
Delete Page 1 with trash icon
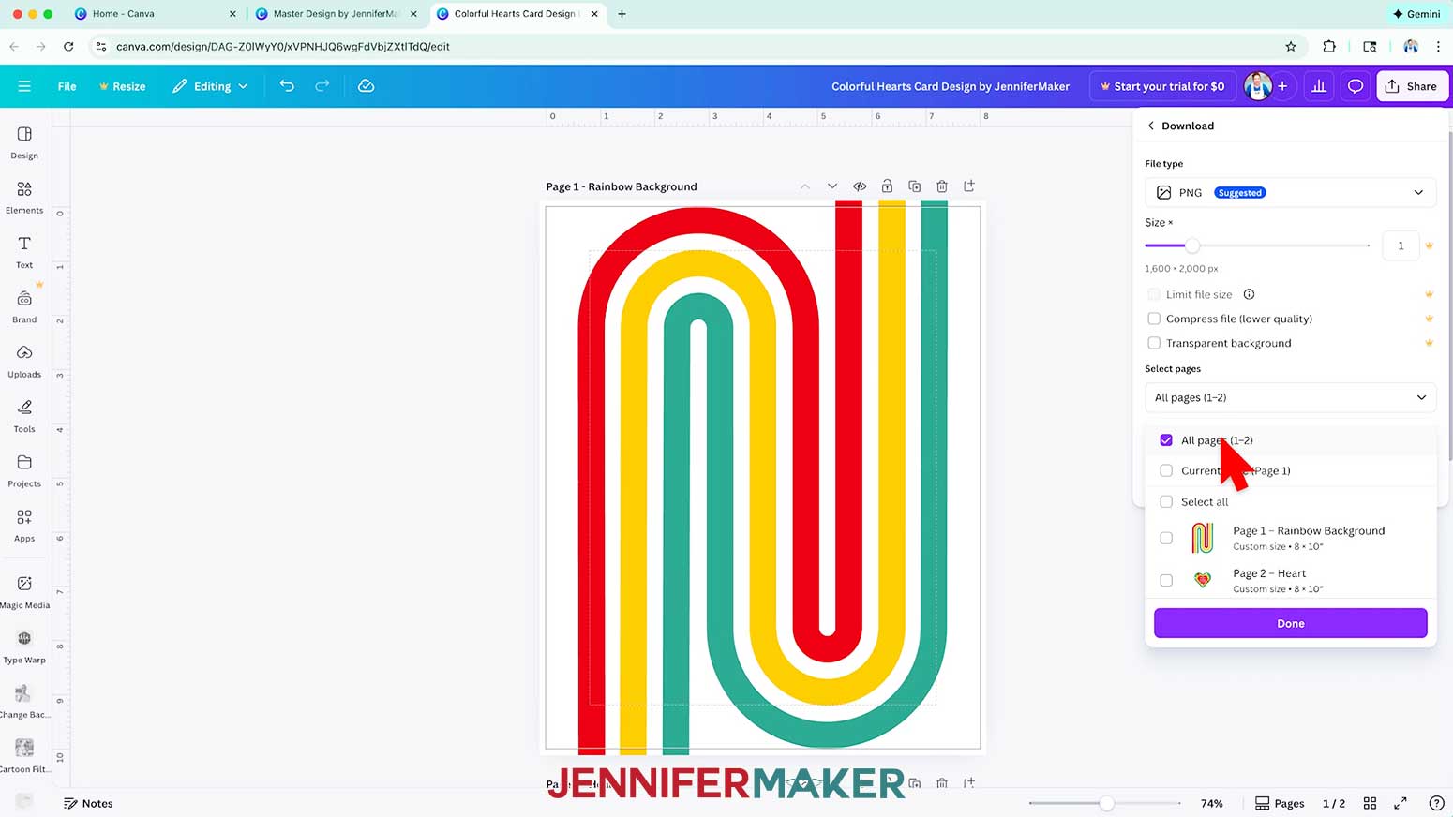942,186
